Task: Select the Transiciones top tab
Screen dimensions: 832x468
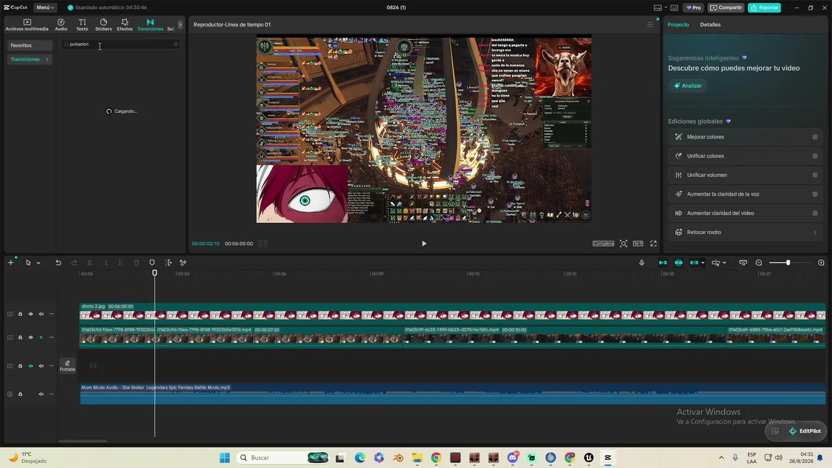Action: click(x=150, y=25)
